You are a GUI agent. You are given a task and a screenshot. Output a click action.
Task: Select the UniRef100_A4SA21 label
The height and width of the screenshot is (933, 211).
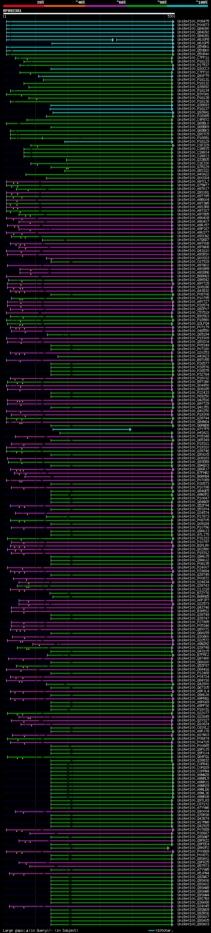tap(193, 433)
